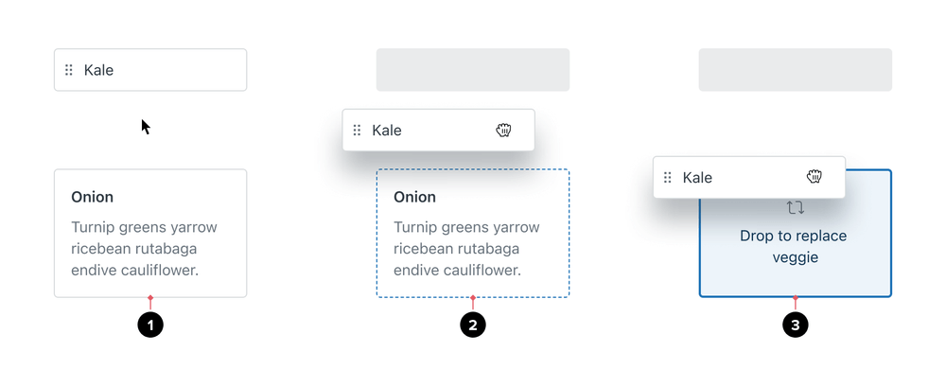Click the black arrow mouse pointer
This screenshot has width=946, height=387.
tap(146, 127)
